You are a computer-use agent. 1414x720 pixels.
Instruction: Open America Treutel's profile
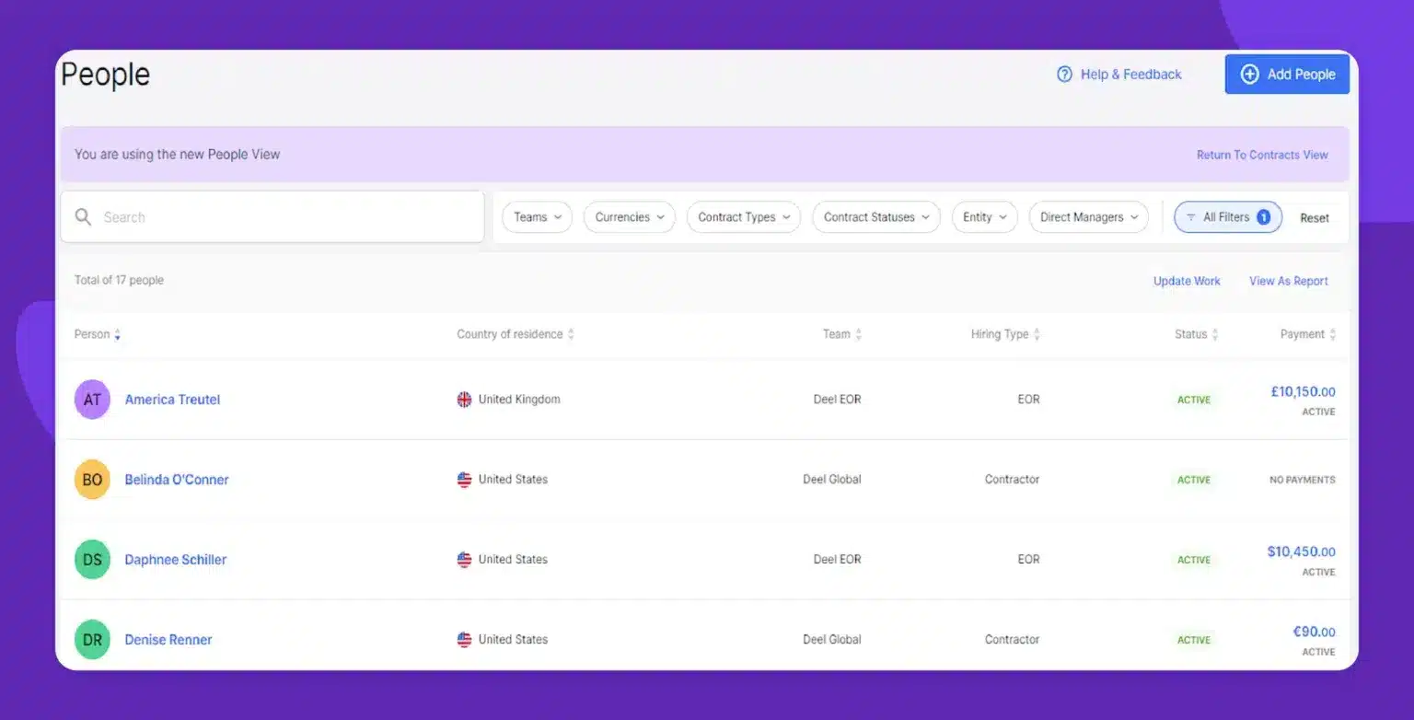172,400
